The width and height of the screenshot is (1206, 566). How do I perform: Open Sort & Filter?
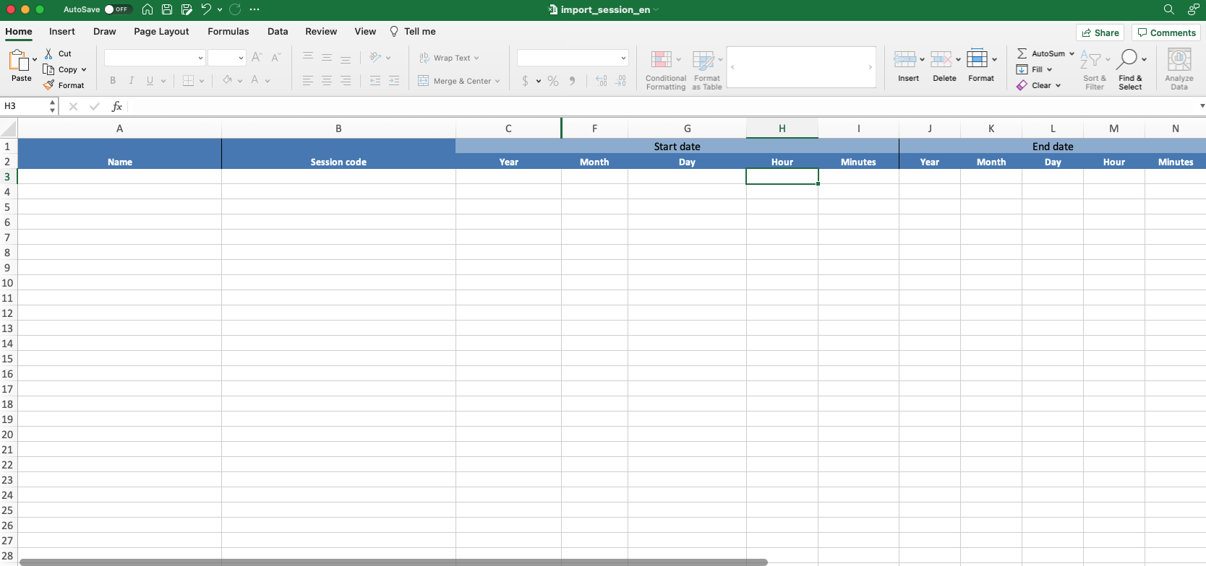(x=1095, y=69)
